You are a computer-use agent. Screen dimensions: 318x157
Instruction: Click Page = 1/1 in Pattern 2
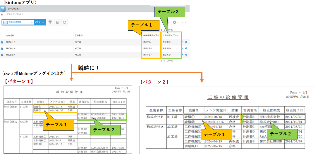tap(299, 92)
